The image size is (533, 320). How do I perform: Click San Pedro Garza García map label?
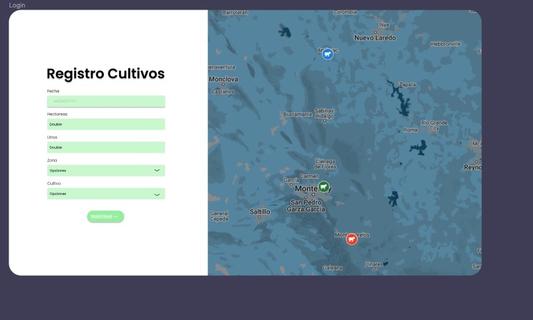click(x=306, y=206)
